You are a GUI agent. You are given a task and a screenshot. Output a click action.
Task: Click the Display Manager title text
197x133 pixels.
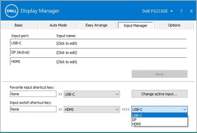click(x=40, y=11)
